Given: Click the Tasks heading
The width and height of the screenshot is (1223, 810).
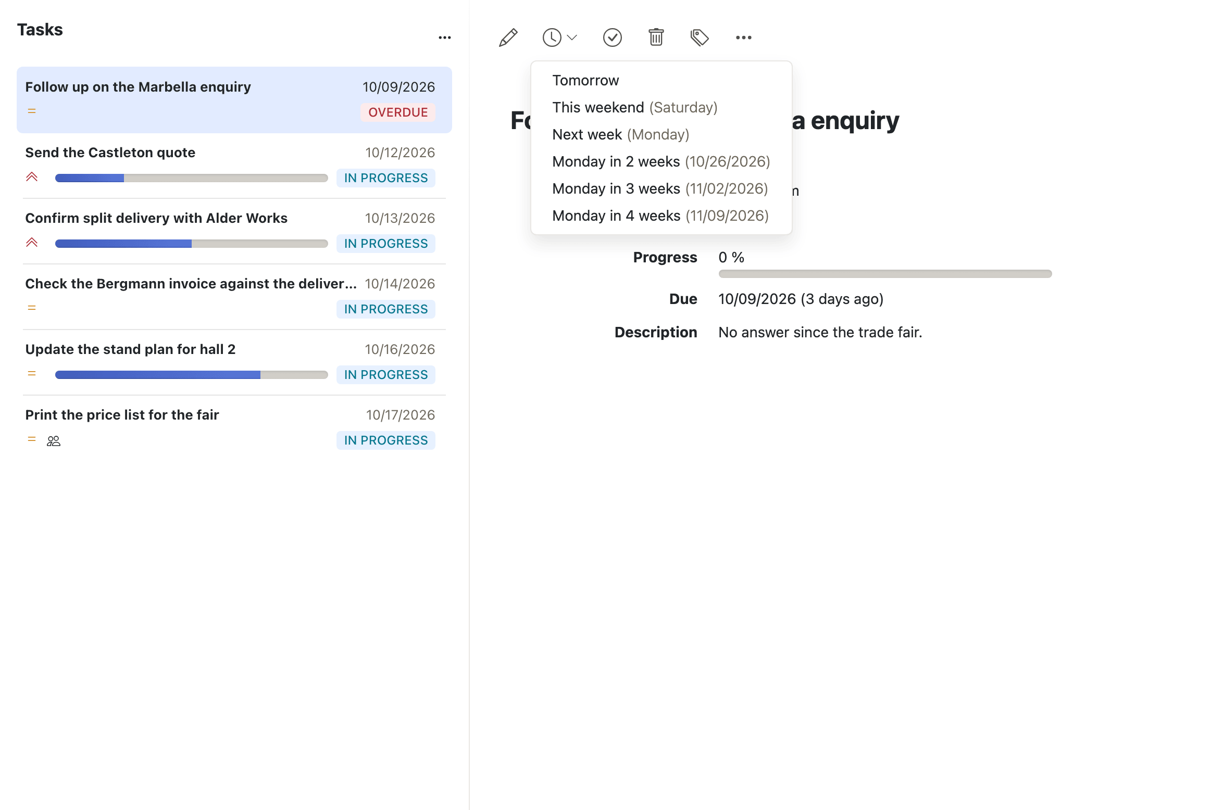Looking at the screenshot, I should 40,30.
